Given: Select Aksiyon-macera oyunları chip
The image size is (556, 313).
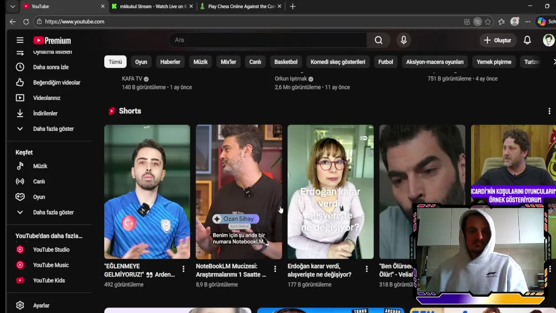Looking at the screenshot, I should [435, 62].
